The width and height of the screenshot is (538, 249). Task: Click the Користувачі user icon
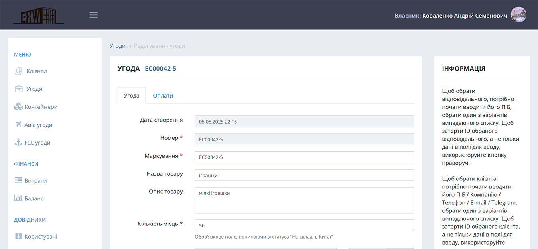coord(18,236)
